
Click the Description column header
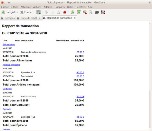pos(27,40)
